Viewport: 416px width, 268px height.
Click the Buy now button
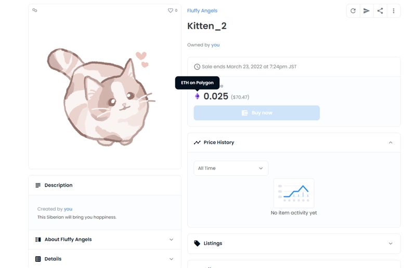click(x=257, y=113)
